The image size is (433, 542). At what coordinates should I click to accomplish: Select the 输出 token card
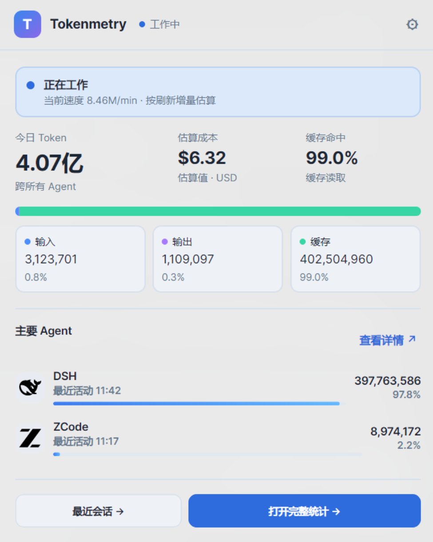pyautogui.click(x=218, y=259)
